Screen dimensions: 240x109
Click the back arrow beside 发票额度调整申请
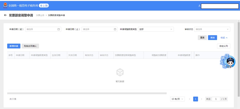(x=5, y=15)
